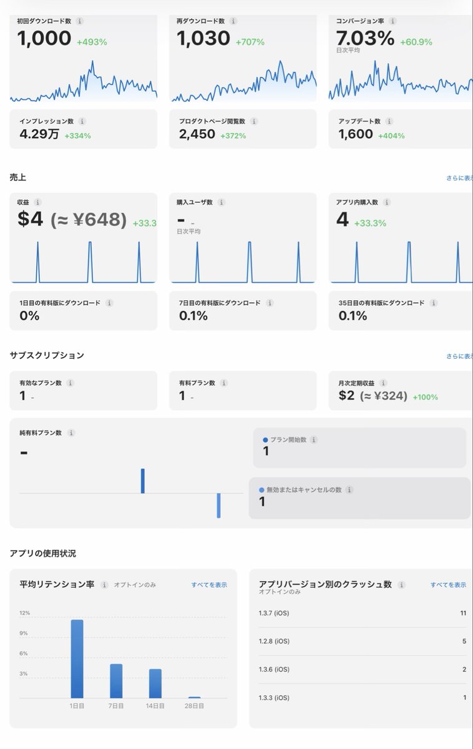The height and width of the screenshot is (749, 473).
Task: Click the +707% change indicator
Action: (250, 42)
